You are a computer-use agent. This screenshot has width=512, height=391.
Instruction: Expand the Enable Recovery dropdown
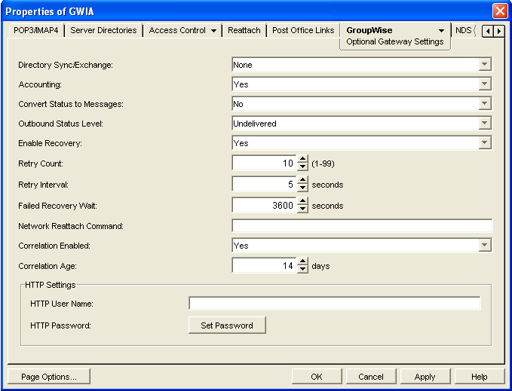485,142
